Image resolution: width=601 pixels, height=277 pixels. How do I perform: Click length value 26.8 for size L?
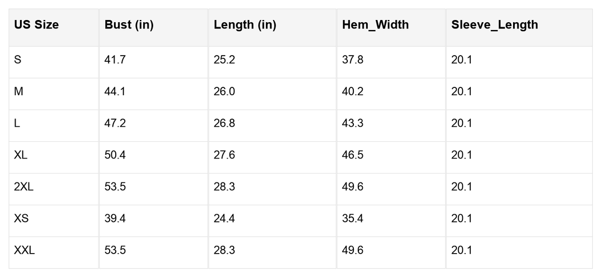(224, 123)
